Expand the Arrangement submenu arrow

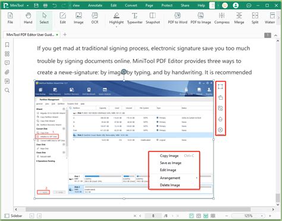click(196, 178)
